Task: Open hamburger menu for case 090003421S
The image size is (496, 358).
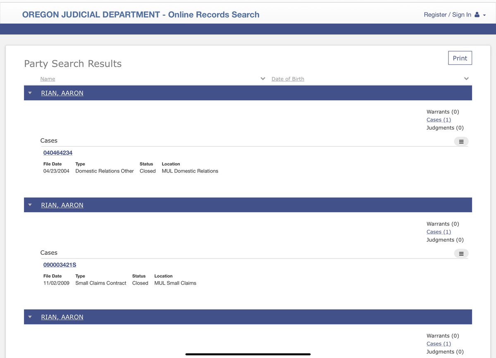Action: [461, 254]
